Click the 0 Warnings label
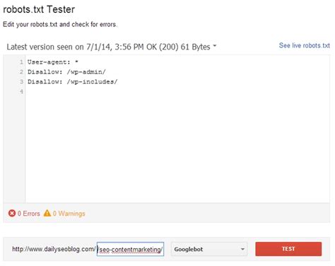Screen dimensions: 335x266 tap(69, 214)
